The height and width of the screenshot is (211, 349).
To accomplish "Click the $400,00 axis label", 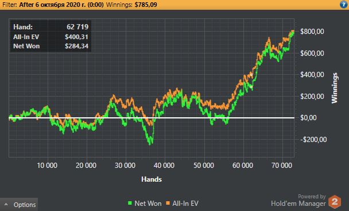I will [312, 75].
